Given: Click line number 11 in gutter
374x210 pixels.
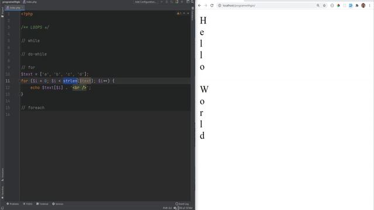Looking at the screenshot, I should point(8,81).
